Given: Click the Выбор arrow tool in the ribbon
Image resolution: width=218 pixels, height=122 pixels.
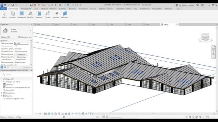Looking at the screenshot, I should (x=4, y=15).
